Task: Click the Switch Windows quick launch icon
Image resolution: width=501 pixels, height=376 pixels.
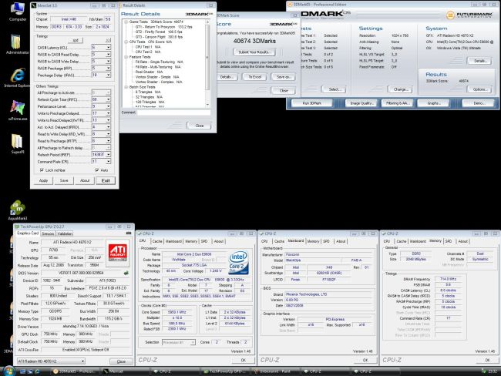Action: [x=30, y=371]
